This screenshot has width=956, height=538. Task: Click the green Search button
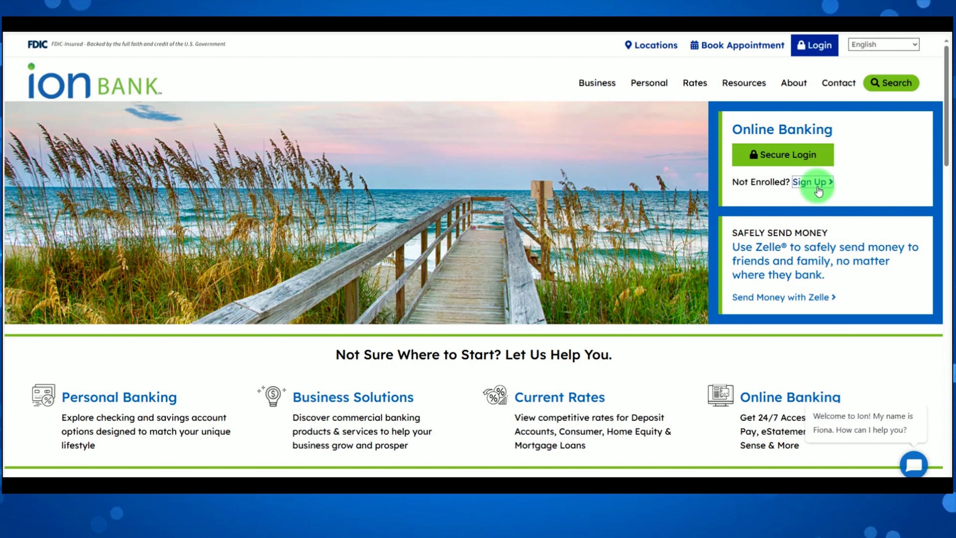[x=891, y=83]
